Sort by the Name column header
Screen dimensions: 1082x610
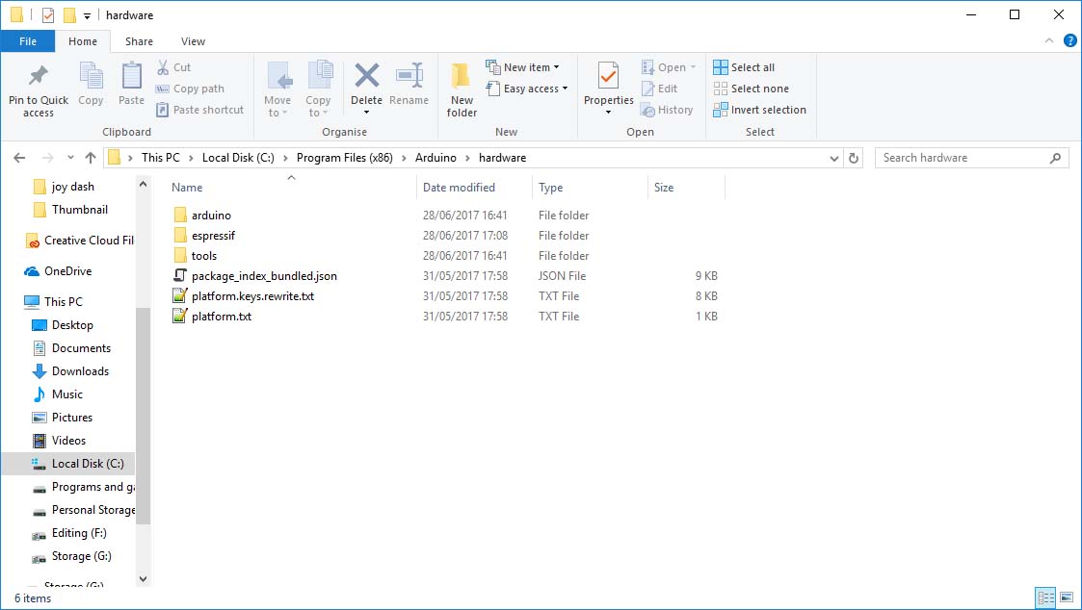coord(187,188)
